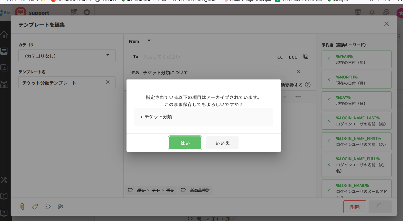The width and height of the screenshot is (403, 221).
Task: Click the To recipient input field
Action: [x=206, y=57]
